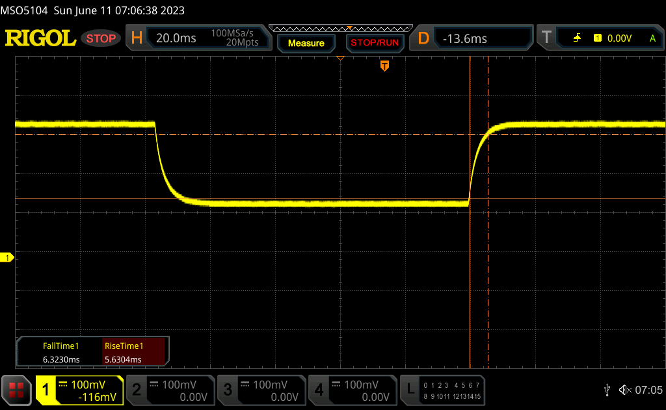Click digital channel numbers 12 13 14 15
Screen dimensions: 666x410
466,396
